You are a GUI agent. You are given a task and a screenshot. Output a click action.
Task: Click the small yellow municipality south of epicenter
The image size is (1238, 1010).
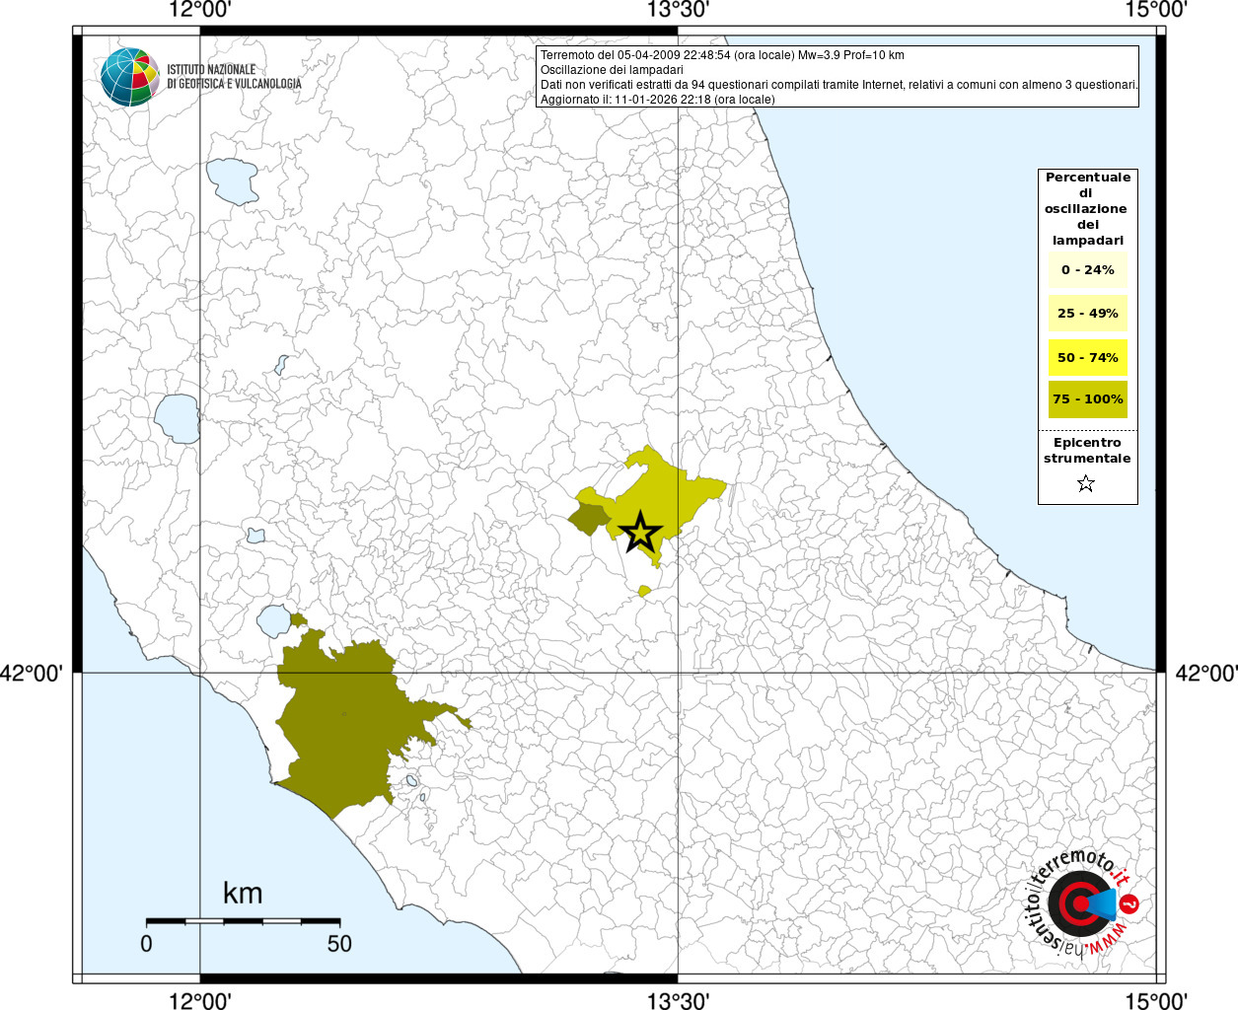[644, 591]
